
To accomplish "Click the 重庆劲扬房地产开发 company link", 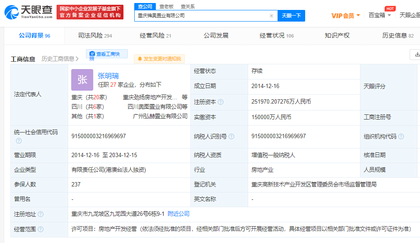I will 150,97.
